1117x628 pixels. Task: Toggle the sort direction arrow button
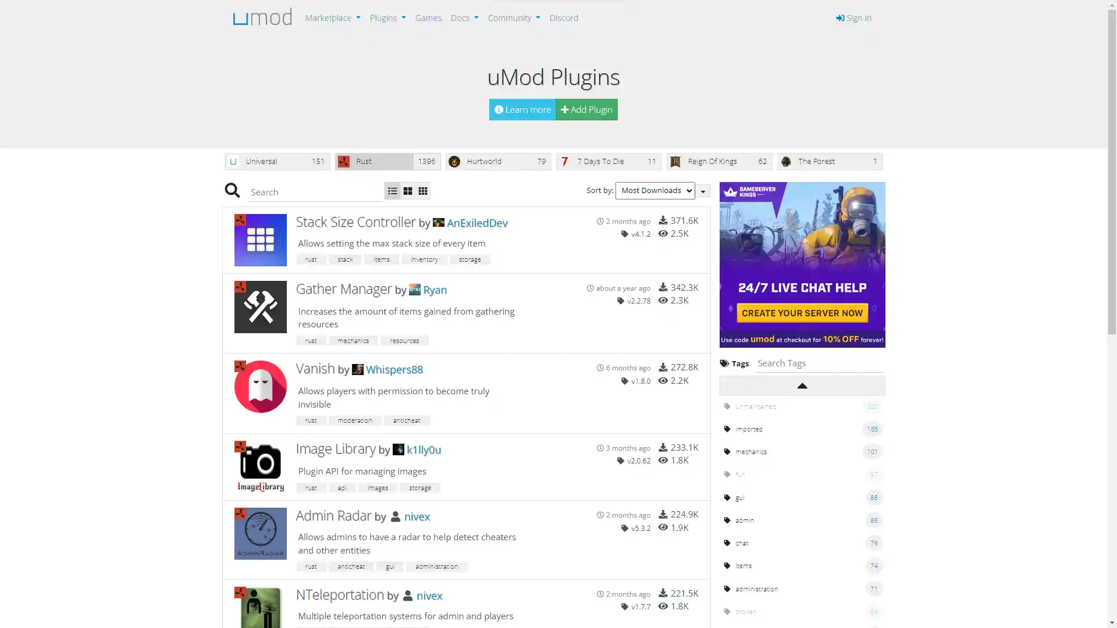[703, 191]
